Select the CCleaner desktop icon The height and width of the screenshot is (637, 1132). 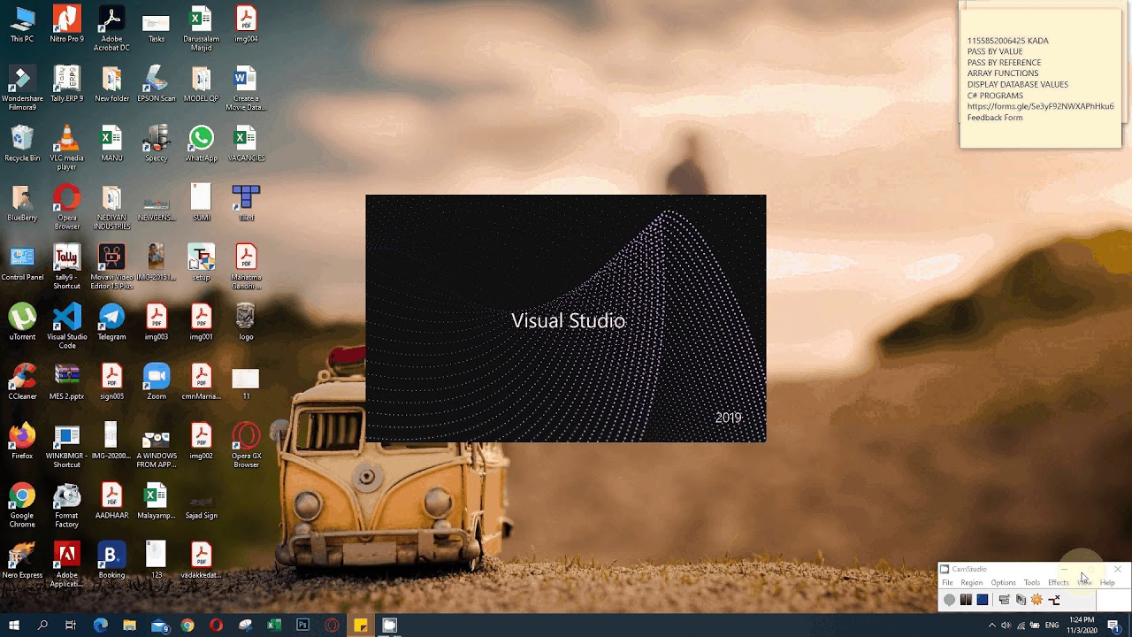pos(22,381)
